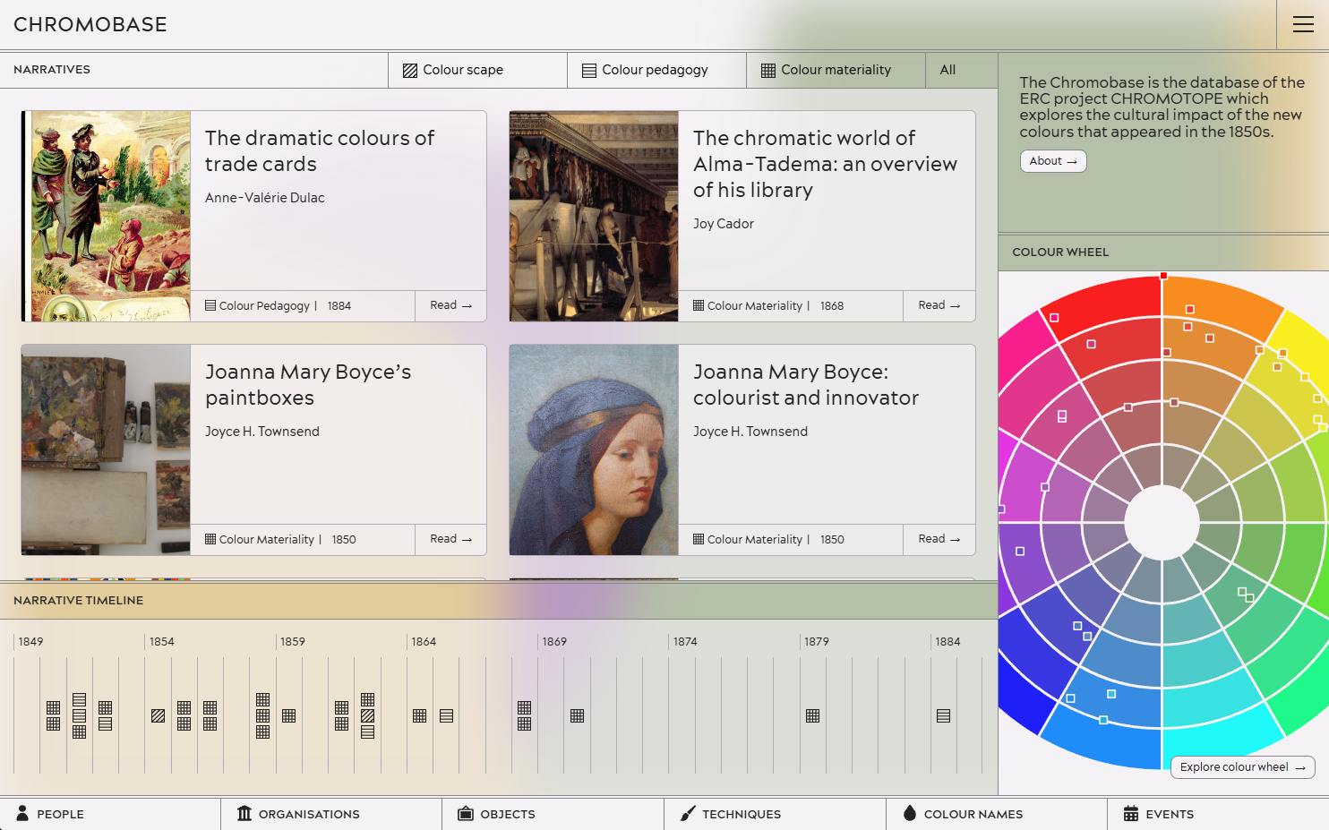Click the blue-veiled woman portrait thumbnail
The image size is (1329, 830).
(x=594, y=449)
